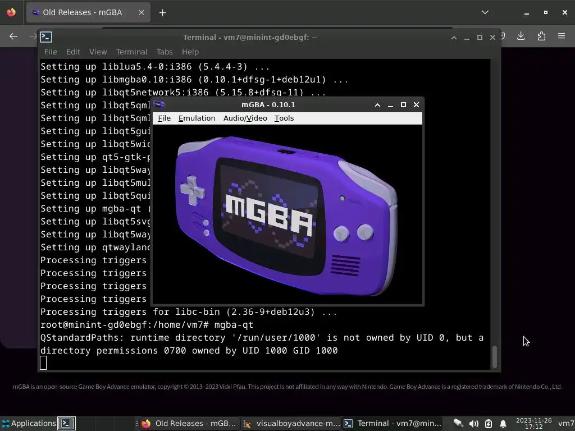The image size is (575, 431).
Task: Click the terminal launcher icon in the panel
Action: [66, 423]
